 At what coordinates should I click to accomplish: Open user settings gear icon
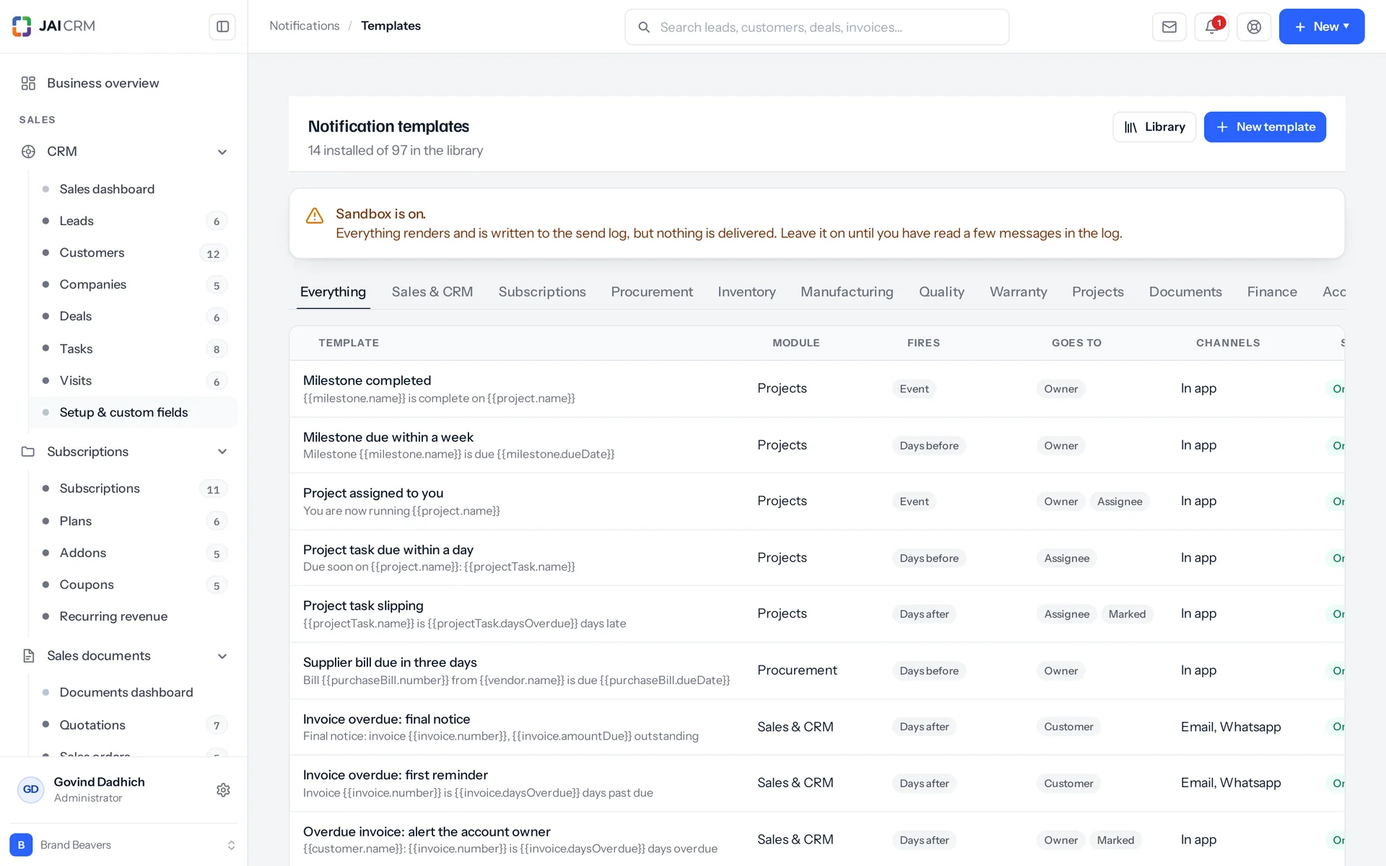tap(223, 790)
